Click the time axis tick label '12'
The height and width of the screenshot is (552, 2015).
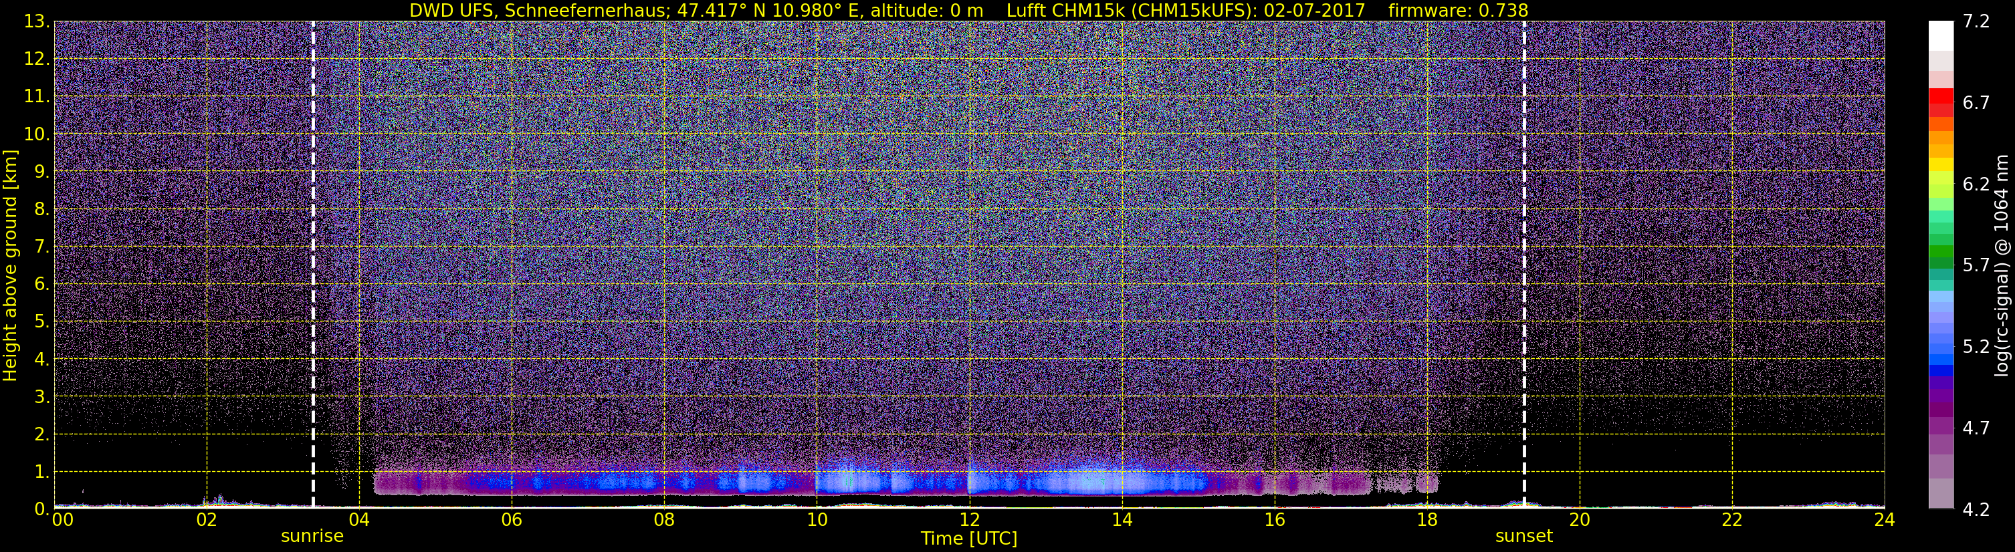tap(969, 520)
